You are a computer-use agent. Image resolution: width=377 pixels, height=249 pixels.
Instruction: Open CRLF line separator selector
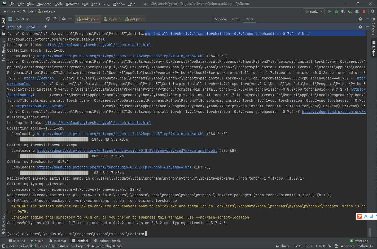coord(309,246)
